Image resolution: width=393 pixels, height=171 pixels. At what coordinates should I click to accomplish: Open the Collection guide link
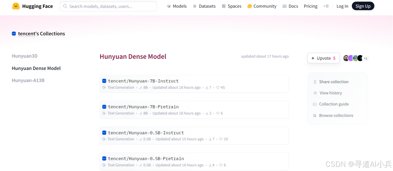pyautogui.click(x=331, y=104)
